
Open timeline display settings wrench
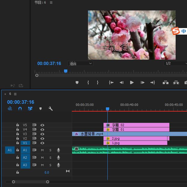51,109
